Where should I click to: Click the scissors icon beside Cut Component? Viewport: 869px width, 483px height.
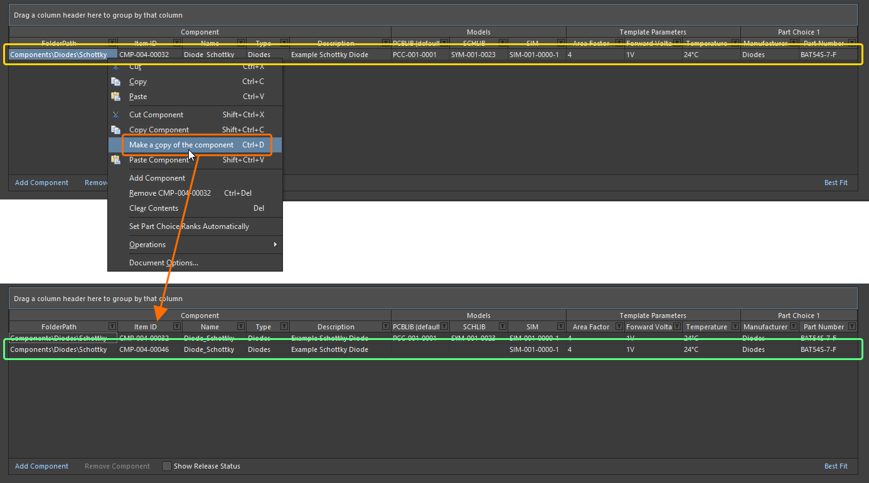point(115,115)
